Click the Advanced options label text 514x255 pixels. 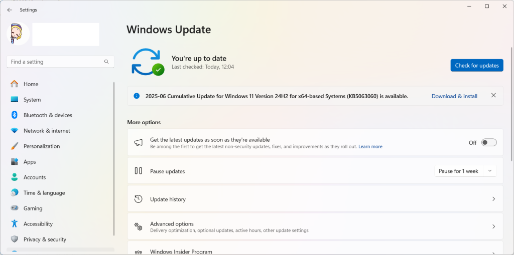point(172,224)
